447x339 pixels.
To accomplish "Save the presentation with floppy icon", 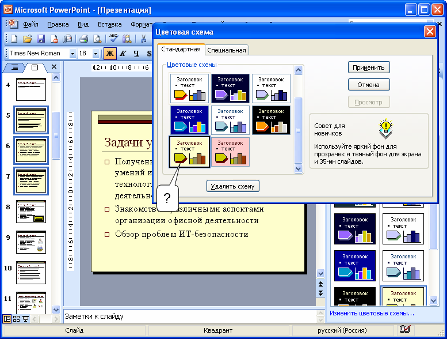I will tap(41, 39).
